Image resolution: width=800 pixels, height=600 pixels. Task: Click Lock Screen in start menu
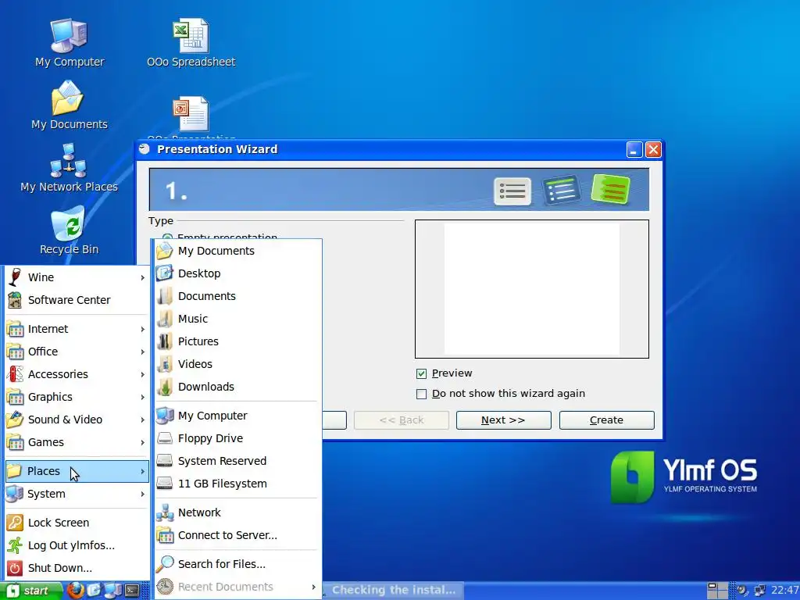click(77, 523)
